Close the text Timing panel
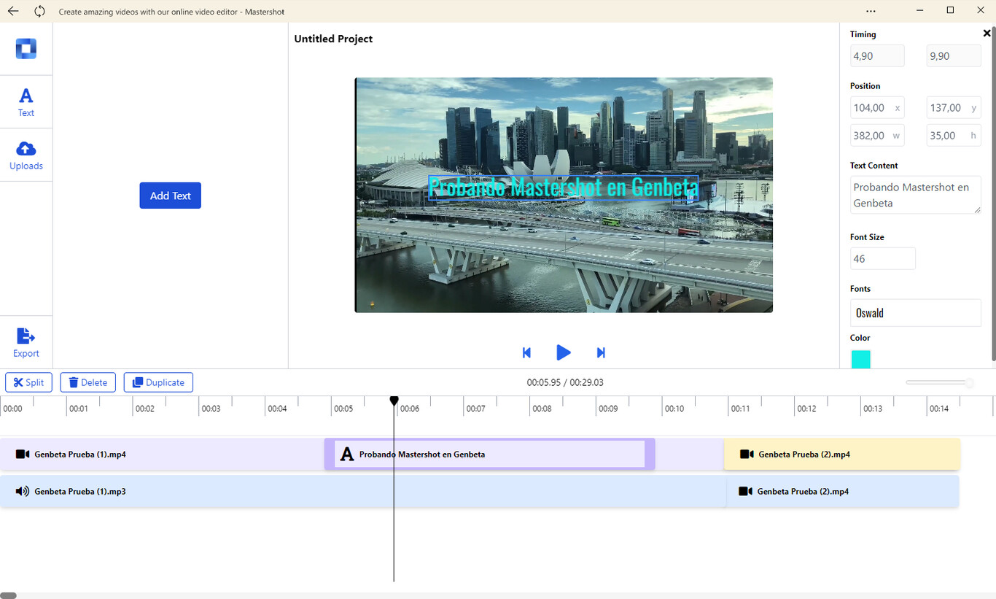This screenshot has width=996, height=599. [987, 33]
